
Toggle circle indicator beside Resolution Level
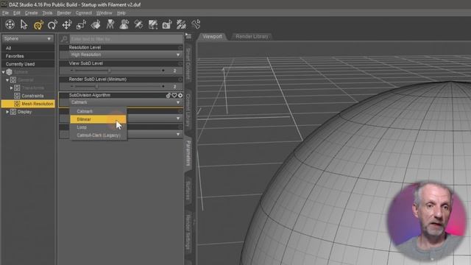click(180, 47)
